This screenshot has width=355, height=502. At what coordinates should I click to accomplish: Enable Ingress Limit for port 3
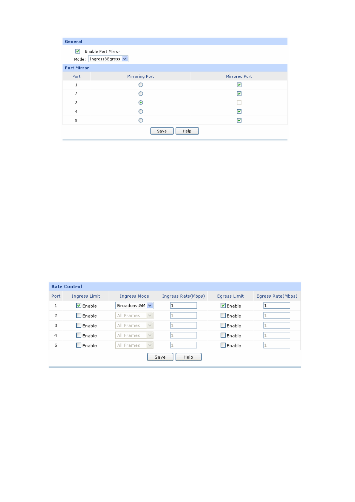point(79,325)
